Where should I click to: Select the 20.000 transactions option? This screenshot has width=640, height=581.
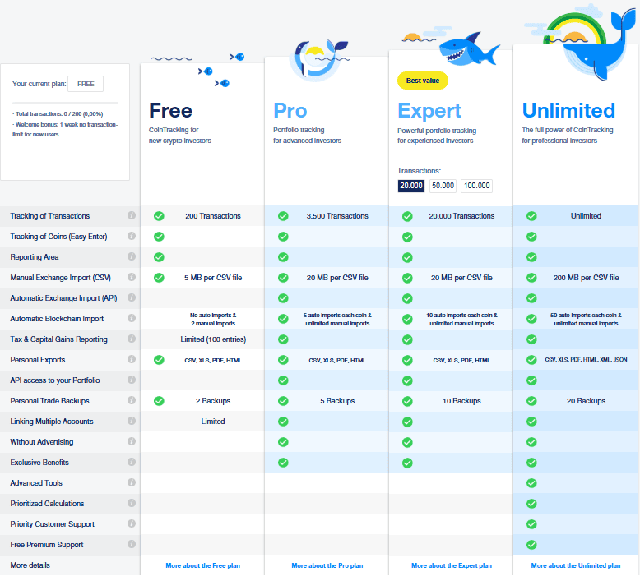click(x=410, y=186)
